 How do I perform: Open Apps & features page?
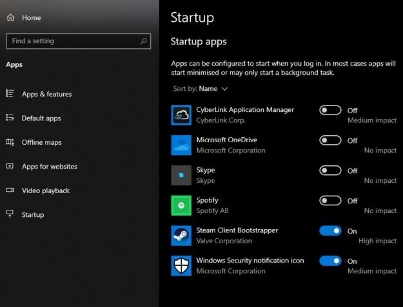[x=47, y=94]
